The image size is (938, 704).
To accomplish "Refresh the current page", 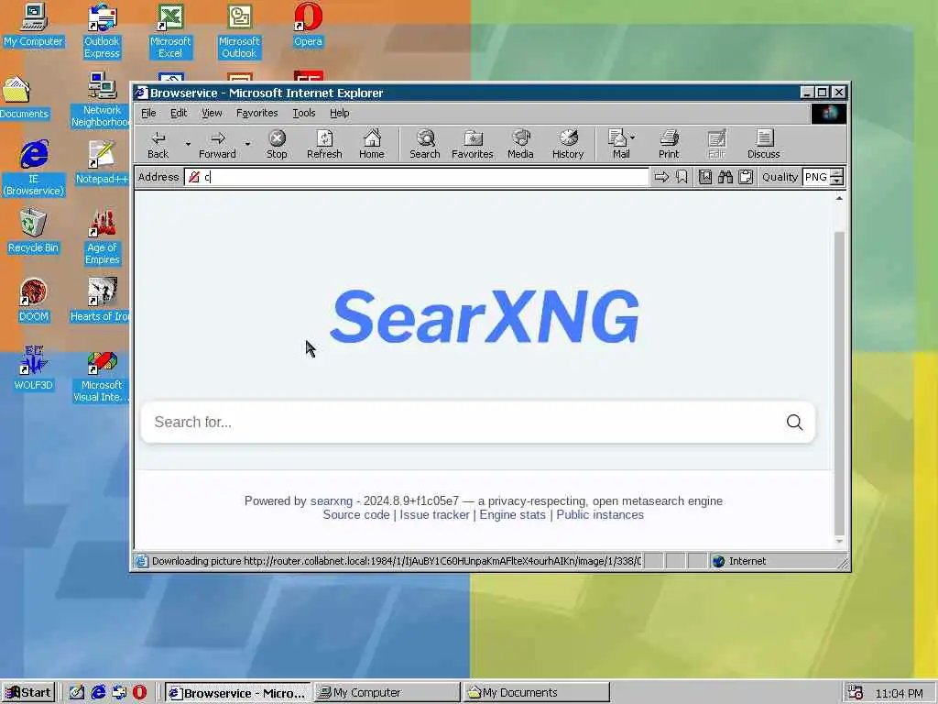I will coord(324,144).
